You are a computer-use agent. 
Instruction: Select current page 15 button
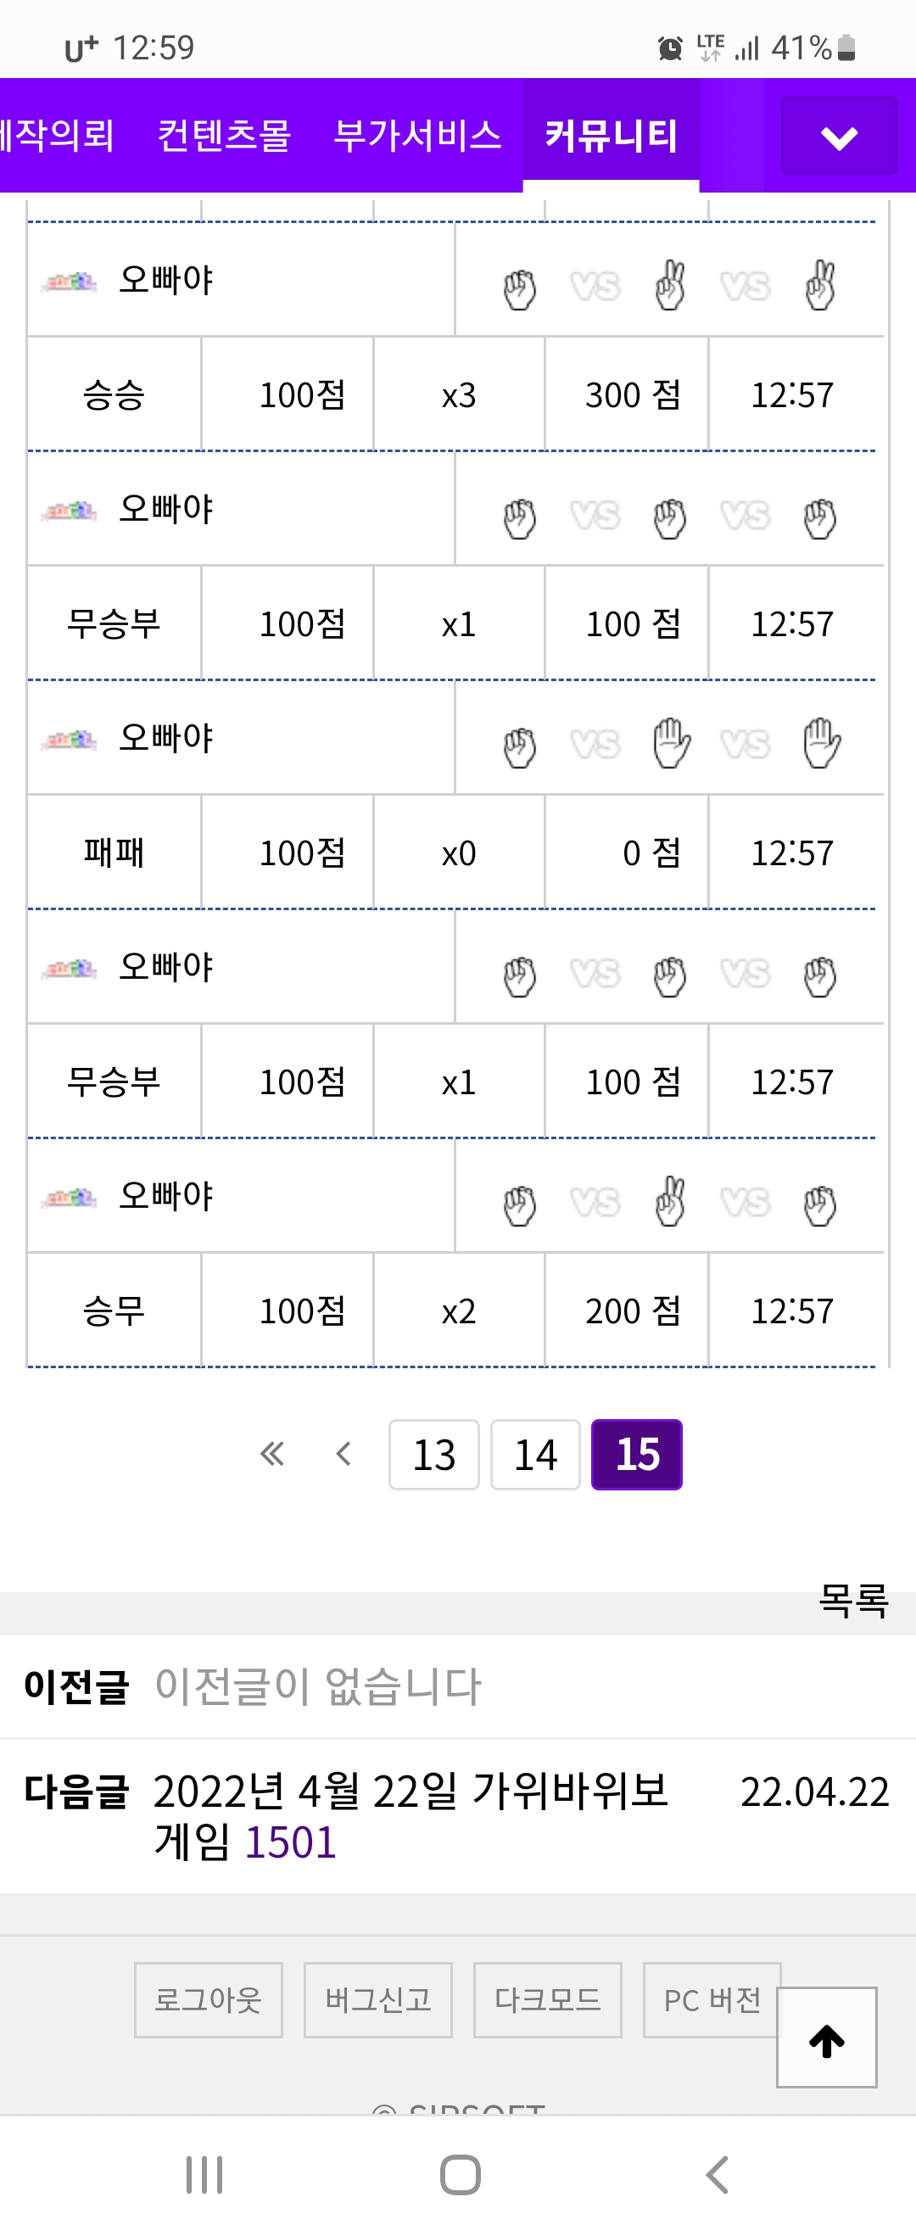tap(636, 1455)
